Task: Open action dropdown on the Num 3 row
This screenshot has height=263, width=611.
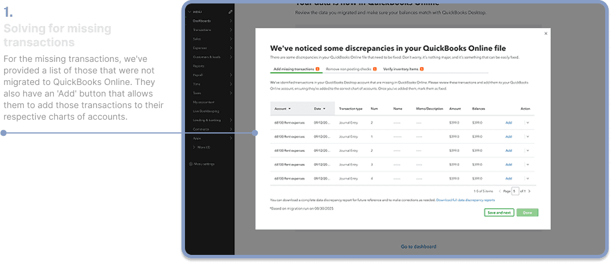Action: coord(528,164)
